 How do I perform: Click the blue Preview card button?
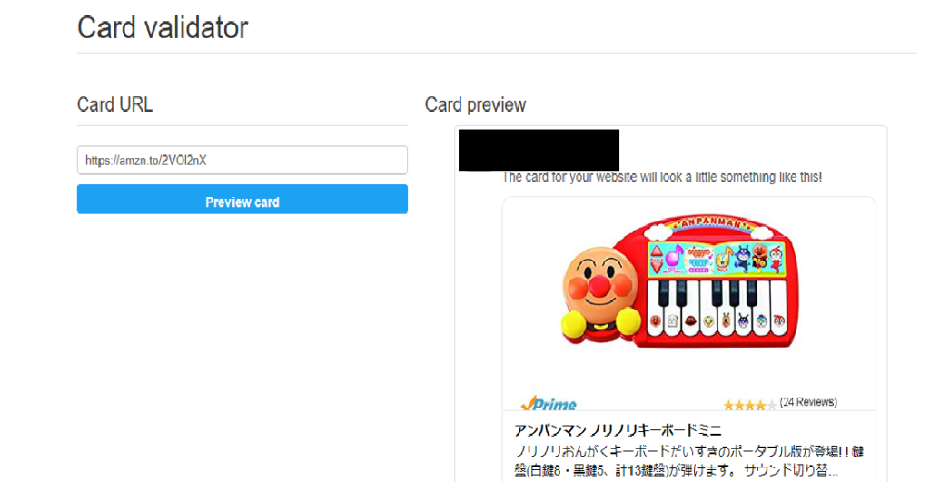[242, 199]
